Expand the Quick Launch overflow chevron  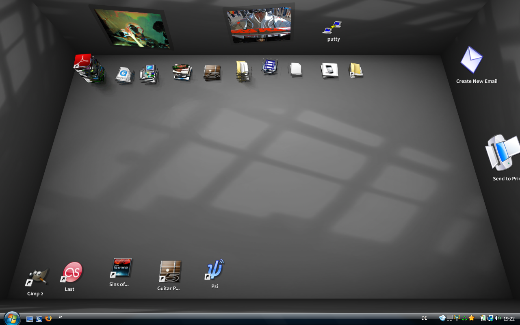61,317
